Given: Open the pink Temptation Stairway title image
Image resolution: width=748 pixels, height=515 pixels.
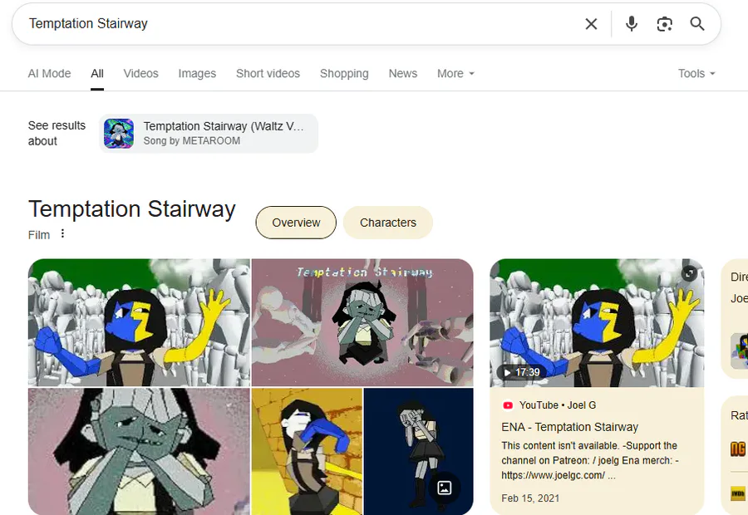Looking at the screenshot, I should point(362,322).
